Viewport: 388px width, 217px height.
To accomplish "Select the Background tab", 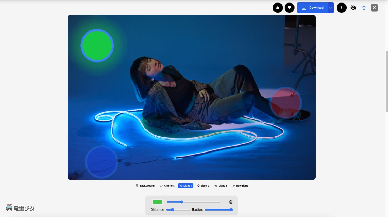I will click(145, 186).
